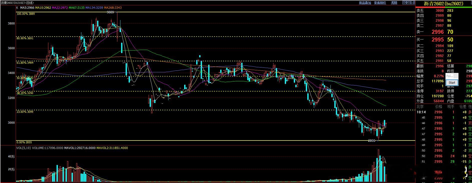Screen dimensions: 472x183
Task: Toggle the split-panel layout icon
Action: pyautogui.click(x=413, y=2)
